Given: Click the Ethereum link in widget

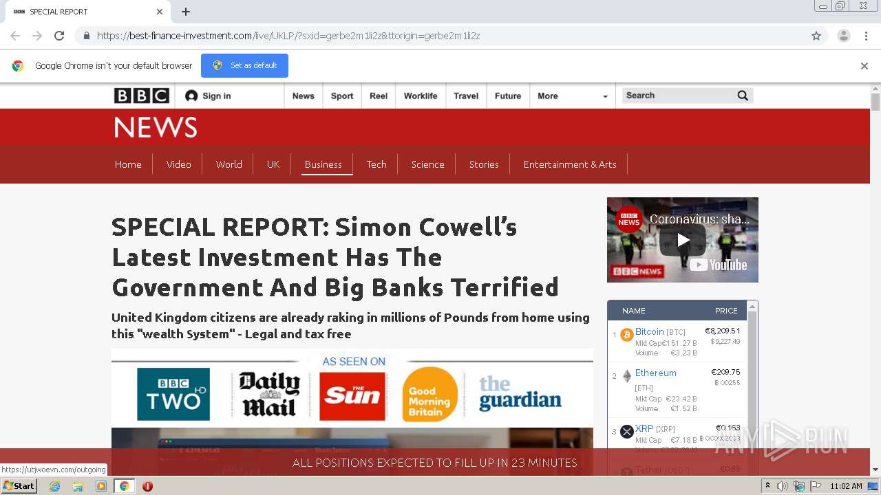Looking at the screenshot, I should tap(655, 373).
